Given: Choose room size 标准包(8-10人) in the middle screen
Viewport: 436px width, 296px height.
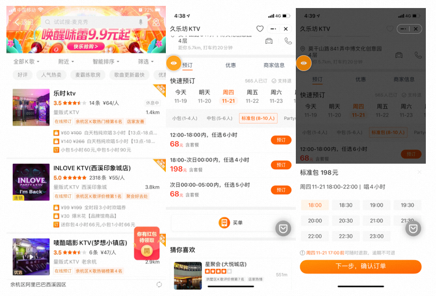Looking at the screenshot, I should pyautogui.click(x=258, y=118).
